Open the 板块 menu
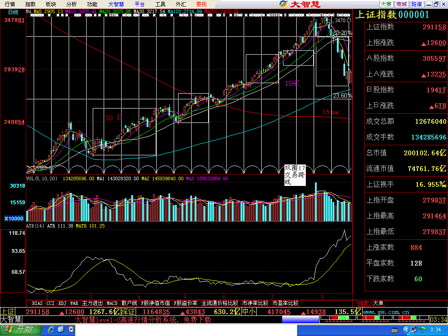Screen dimensions: 448x336 [x=51, y=4]
